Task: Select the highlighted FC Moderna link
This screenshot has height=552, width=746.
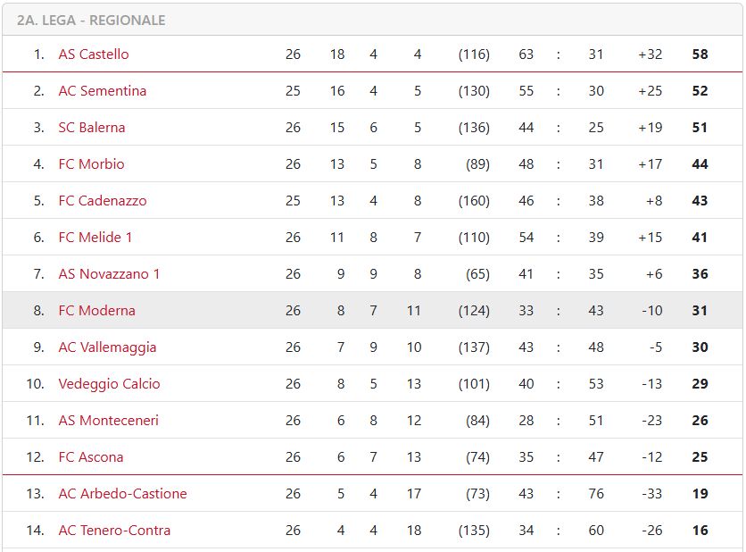Action: (x=97, y=311)
